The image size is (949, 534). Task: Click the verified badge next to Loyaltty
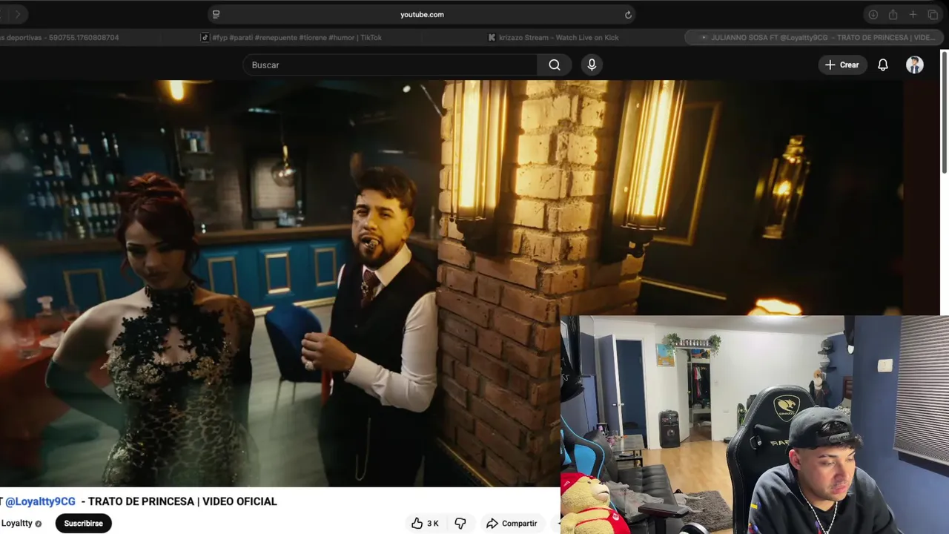[39, 524]
